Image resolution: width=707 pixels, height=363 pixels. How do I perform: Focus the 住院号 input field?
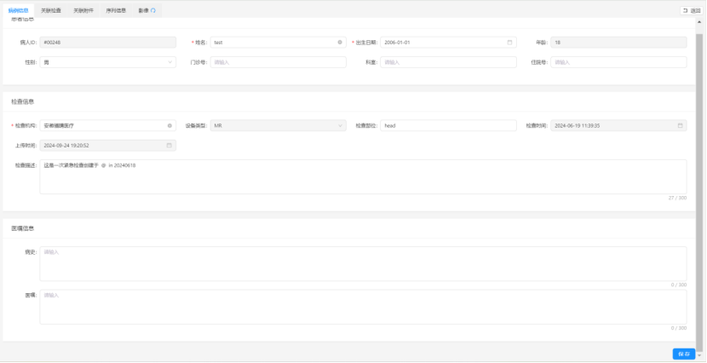pyautogui.click(x=618, y=62)
